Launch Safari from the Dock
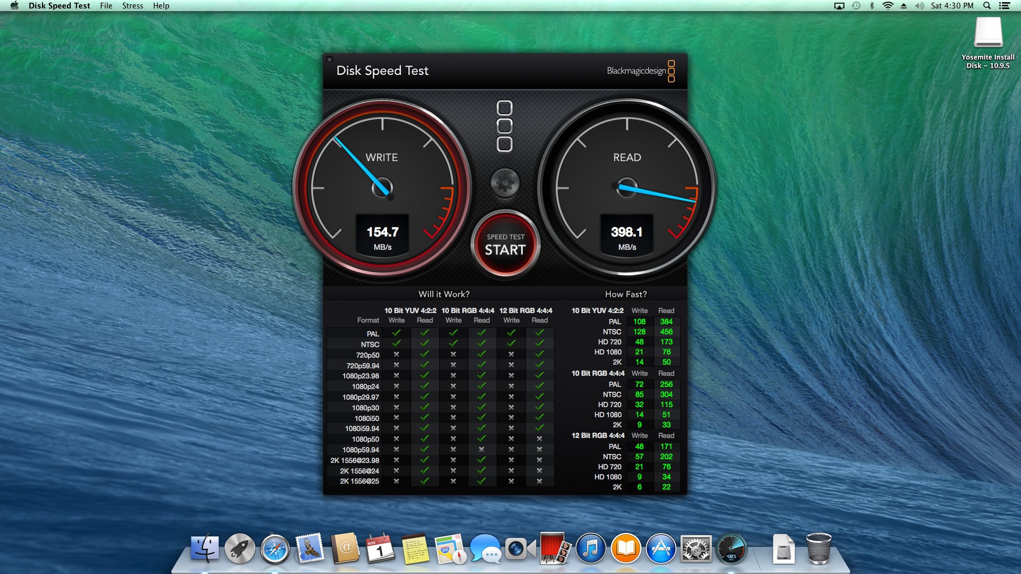The width and height of the screenshot is (1021, 574). 275,548
